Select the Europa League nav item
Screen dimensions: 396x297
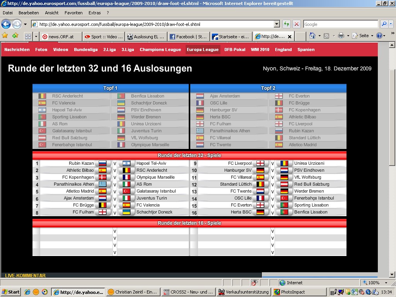[203, 49]
